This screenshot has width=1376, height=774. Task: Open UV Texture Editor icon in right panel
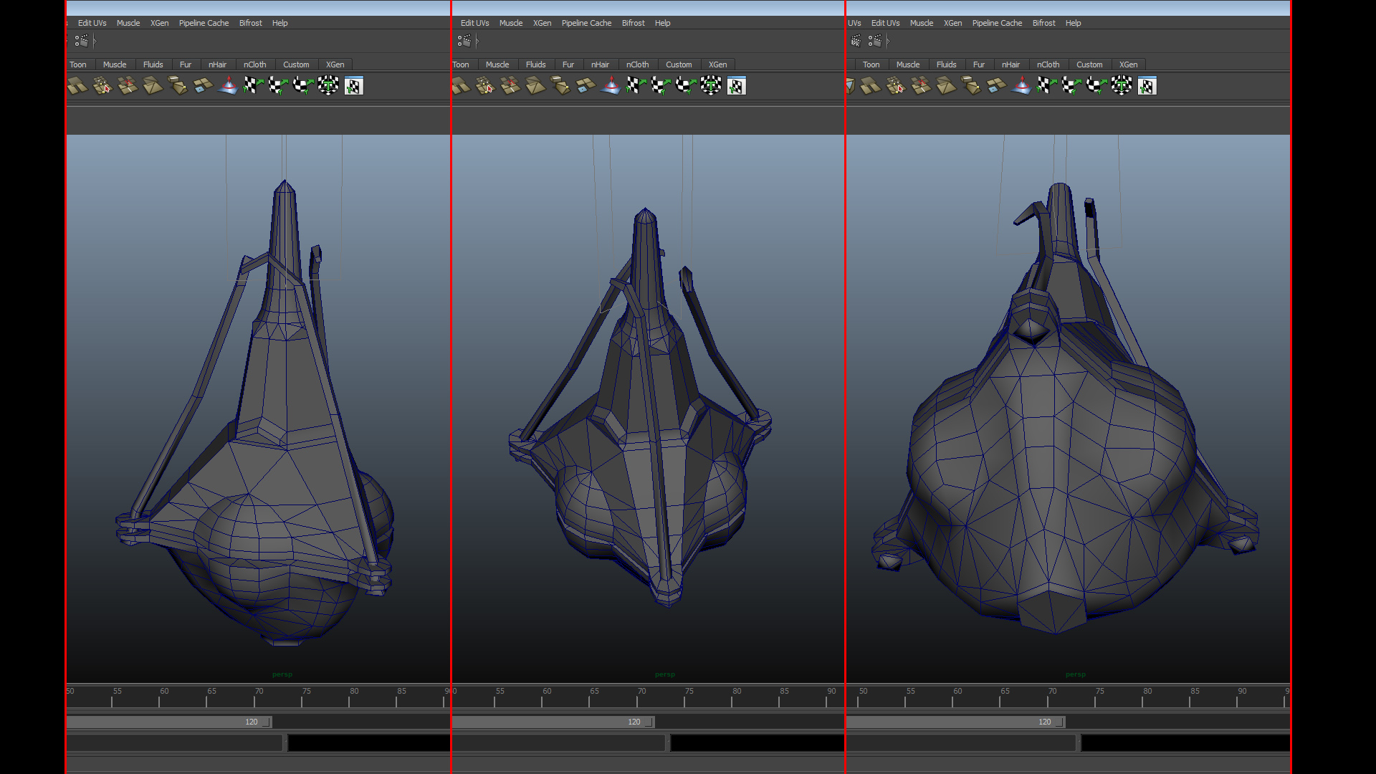(1147, 86)
